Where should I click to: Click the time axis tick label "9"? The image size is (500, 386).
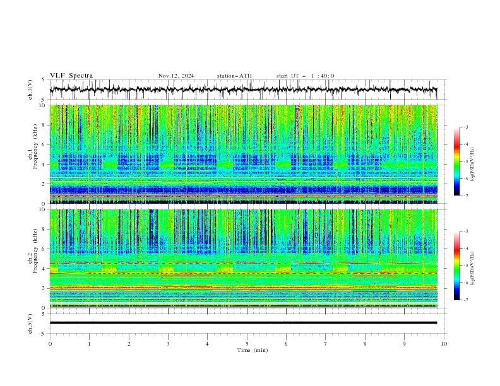pos(404,344)
